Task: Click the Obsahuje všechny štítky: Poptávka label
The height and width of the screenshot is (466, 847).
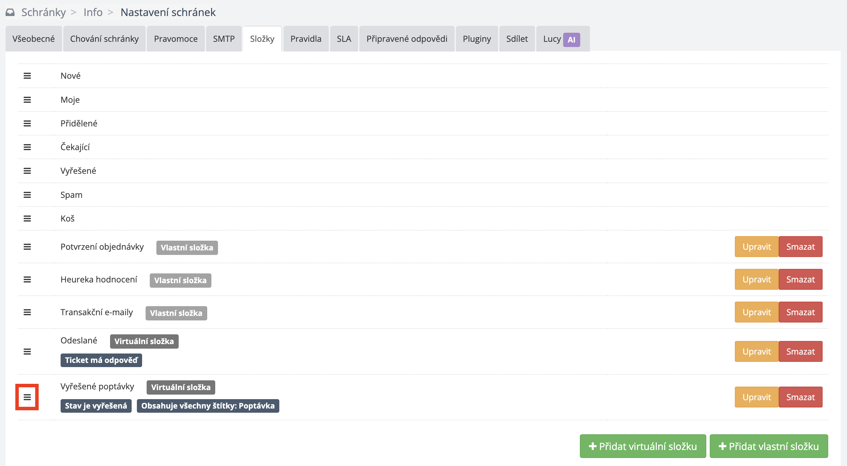Action: coord(208,406)
